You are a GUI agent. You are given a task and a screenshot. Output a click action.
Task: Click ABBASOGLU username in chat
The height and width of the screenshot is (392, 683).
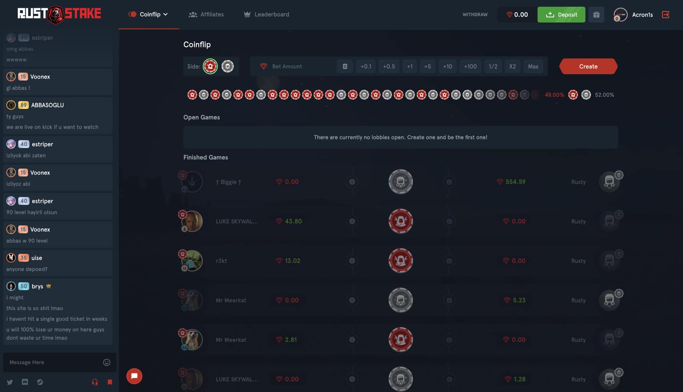point(47,105)
